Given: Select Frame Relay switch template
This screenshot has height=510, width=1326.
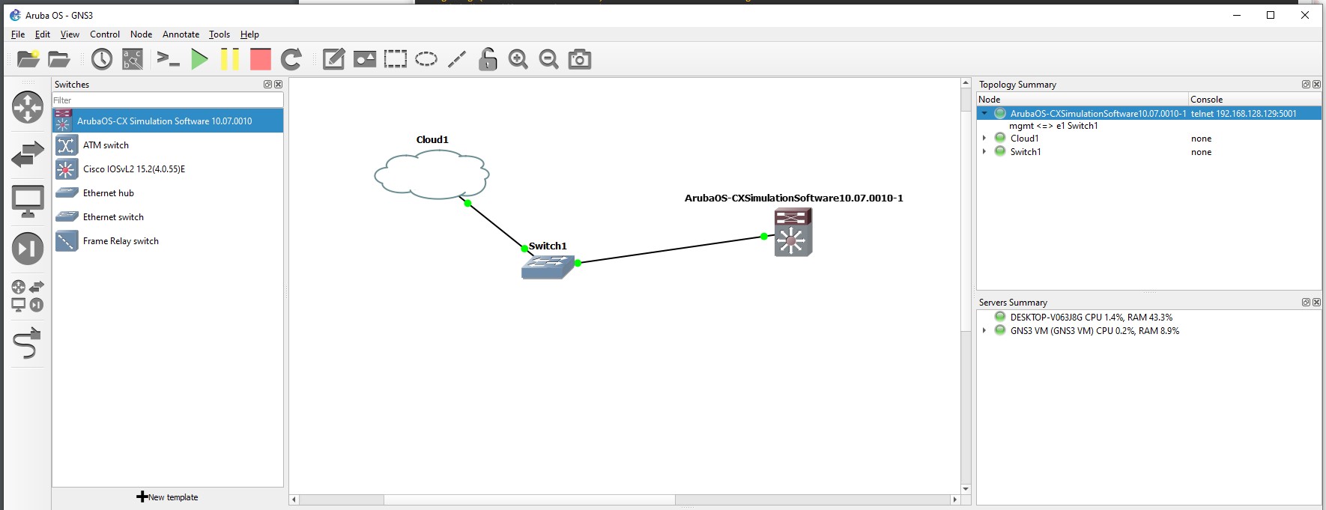Looking at the screenshot, I should coord(168,240).
